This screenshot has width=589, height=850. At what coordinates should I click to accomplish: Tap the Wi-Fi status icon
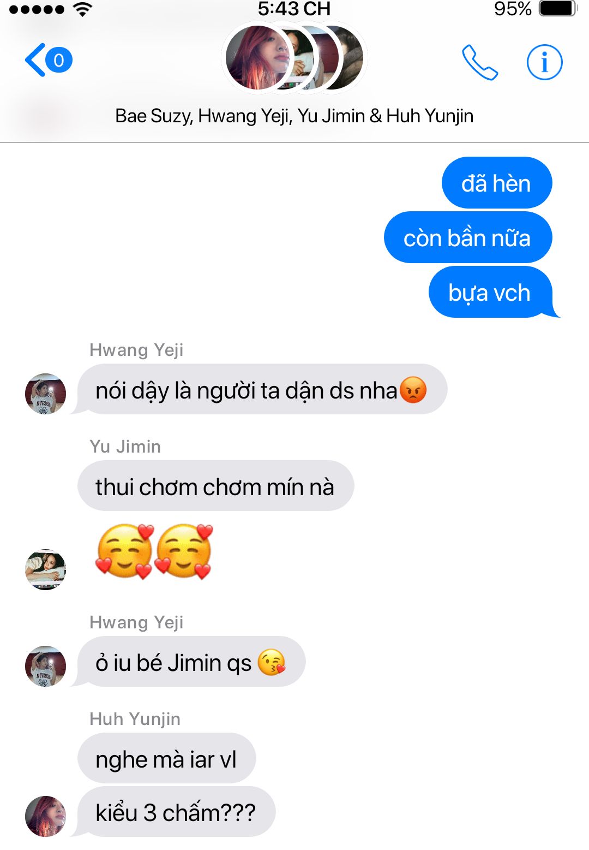tap(82, 9)
